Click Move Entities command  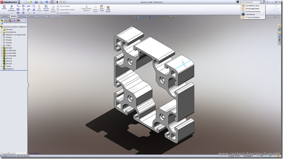coord(63,13)
